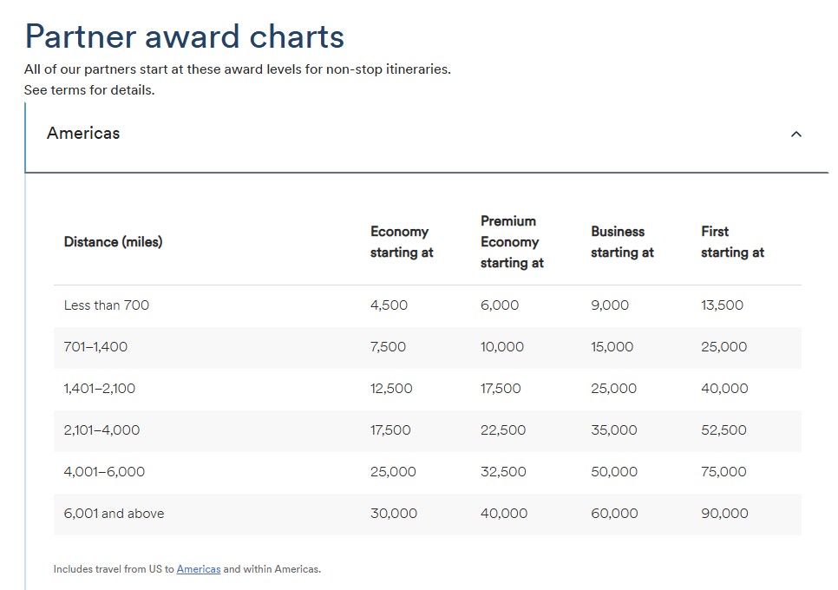Select the Distance (miles) column header
This screenshot has width=838, height=590.
(113, 241)
